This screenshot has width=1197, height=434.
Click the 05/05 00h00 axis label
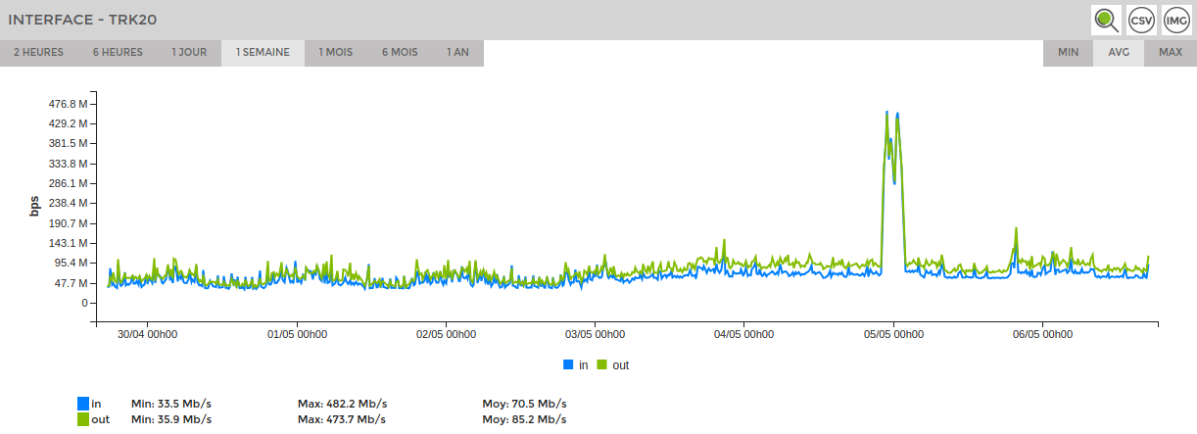893,334
